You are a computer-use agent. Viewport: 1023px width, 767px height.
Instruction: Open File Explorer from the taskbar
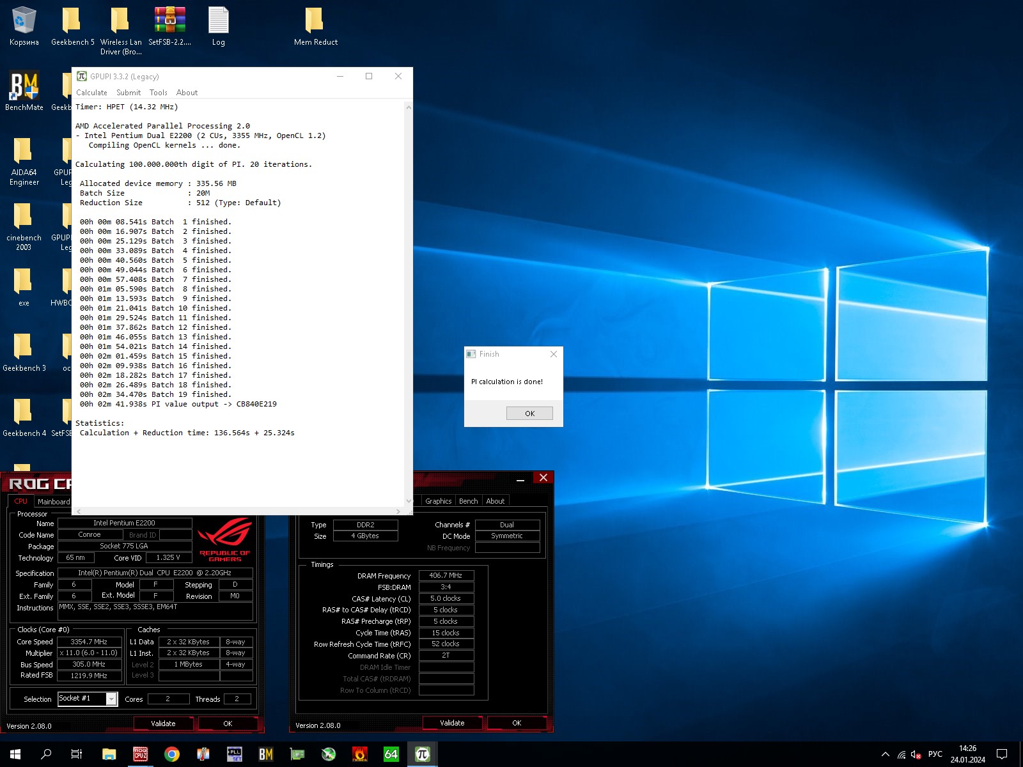coord(109,754)
